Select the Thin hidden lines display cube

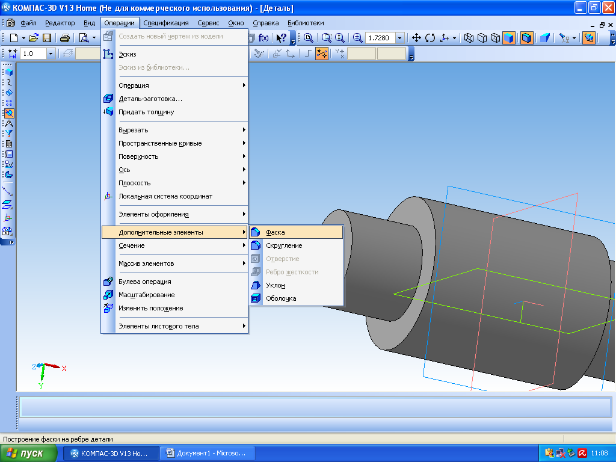click(496, 38)
